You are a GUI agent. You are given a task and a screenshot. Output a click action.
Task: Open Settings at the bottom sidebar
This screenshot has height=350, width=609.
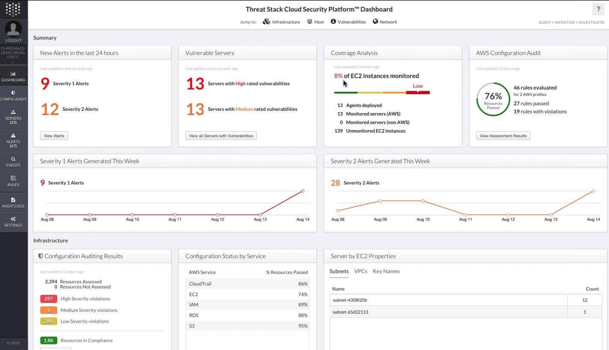(x=13, y=222)
